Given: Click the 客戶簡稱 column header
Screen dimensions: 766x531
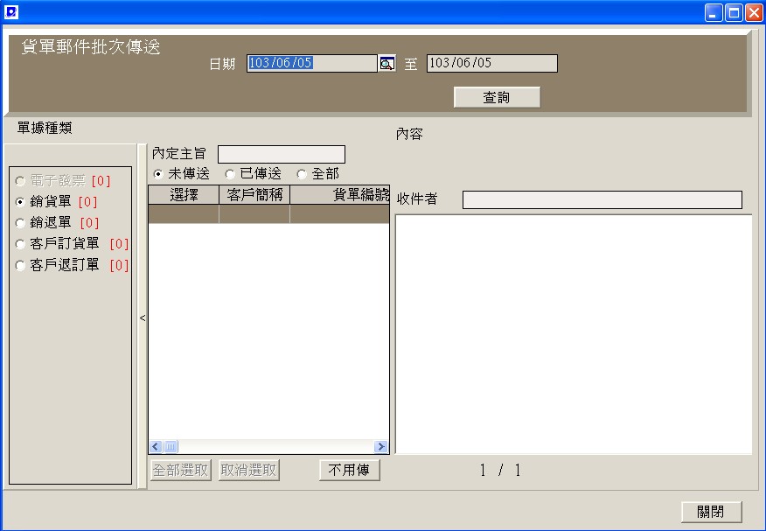Looking at the screenshot, I should (254, 195).
